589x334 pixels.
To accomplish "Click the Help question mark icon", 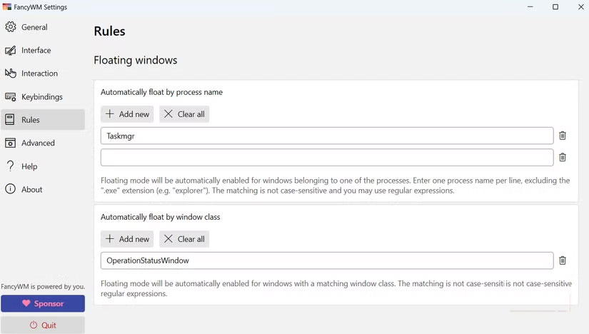I will point(11,166).
